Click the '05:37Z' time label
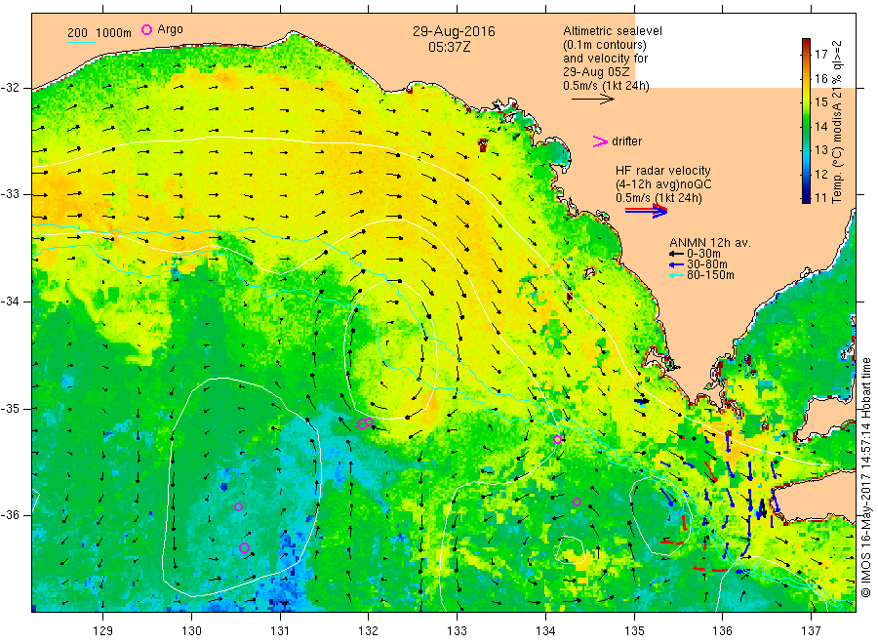The image size is (878, 644). (x=449, y=47)
